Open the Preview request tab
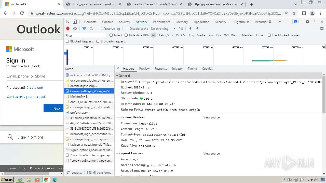The image size is (326, 183). pos(144,69)
